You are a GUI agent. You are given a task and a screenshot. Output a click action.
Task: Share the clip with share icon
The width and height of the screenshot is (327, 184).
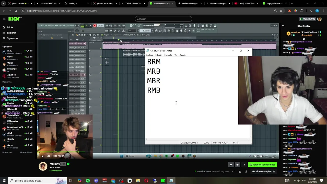click(233, 171)
